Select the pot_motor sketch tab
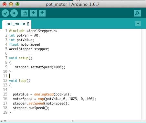Viewport: 146px width, 123px height. point(17,24)
